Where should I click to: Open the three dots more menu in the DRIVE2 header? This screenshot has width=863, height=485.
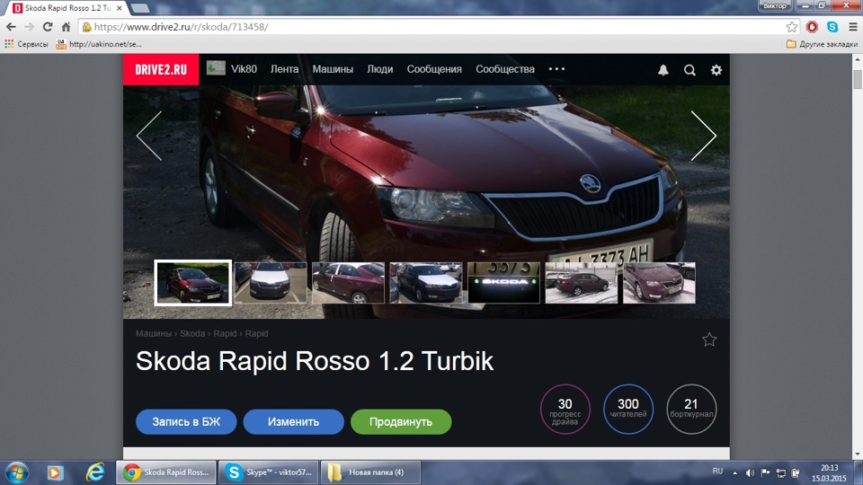[x=556, y=69]
